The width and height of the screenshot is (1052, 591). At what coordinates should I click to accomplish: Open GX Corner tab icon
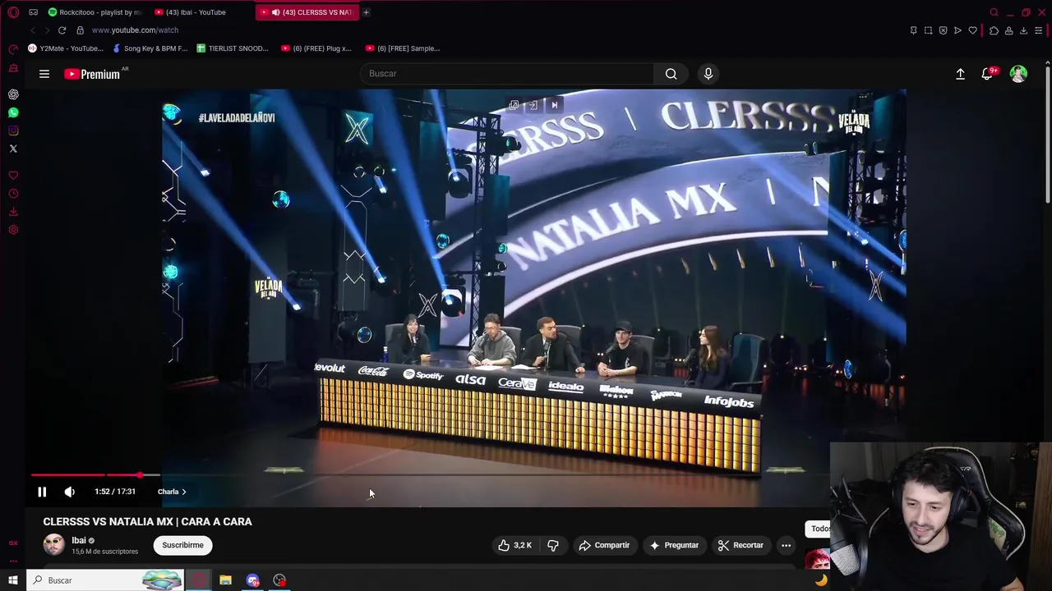pyautogui.click(x=33, y=12)
